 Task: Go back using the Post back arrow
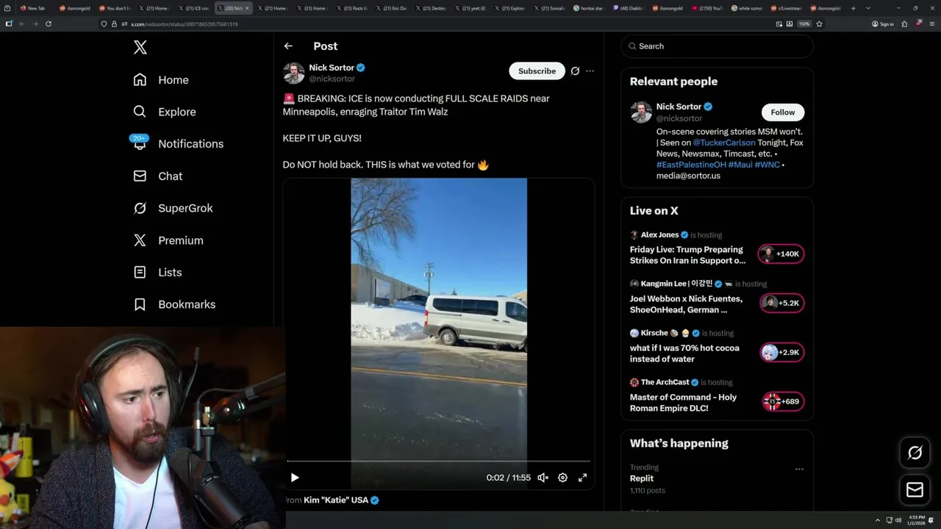288,46
